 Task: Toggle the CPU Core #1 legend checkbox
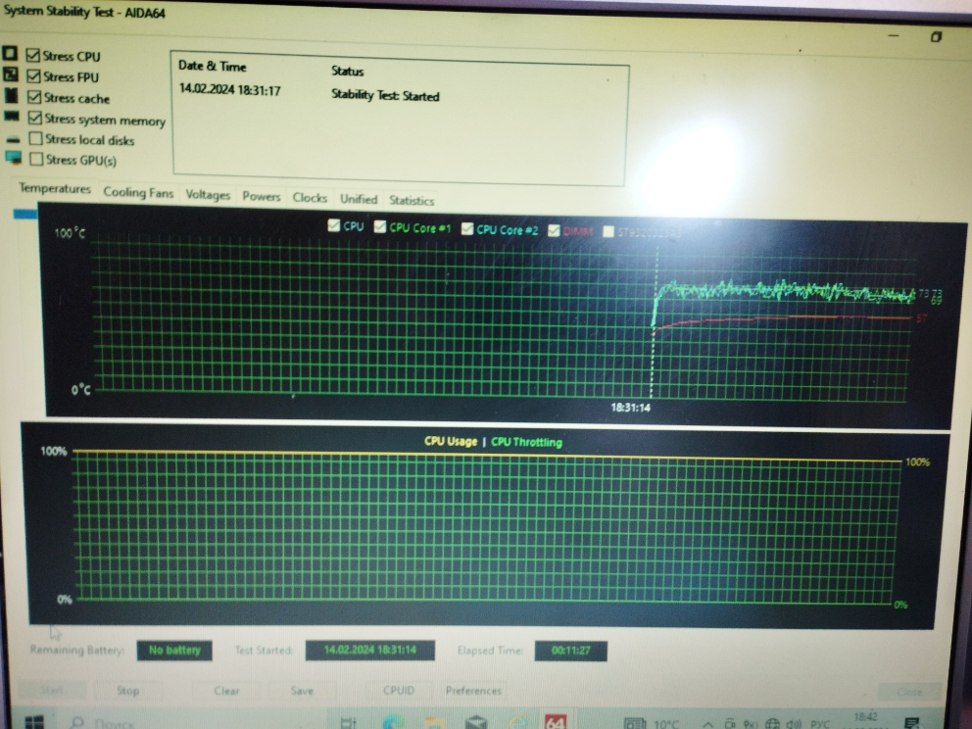click(x=380, y=227)
